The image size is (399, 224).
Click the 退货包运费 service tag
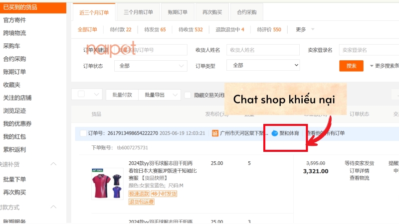142,202
